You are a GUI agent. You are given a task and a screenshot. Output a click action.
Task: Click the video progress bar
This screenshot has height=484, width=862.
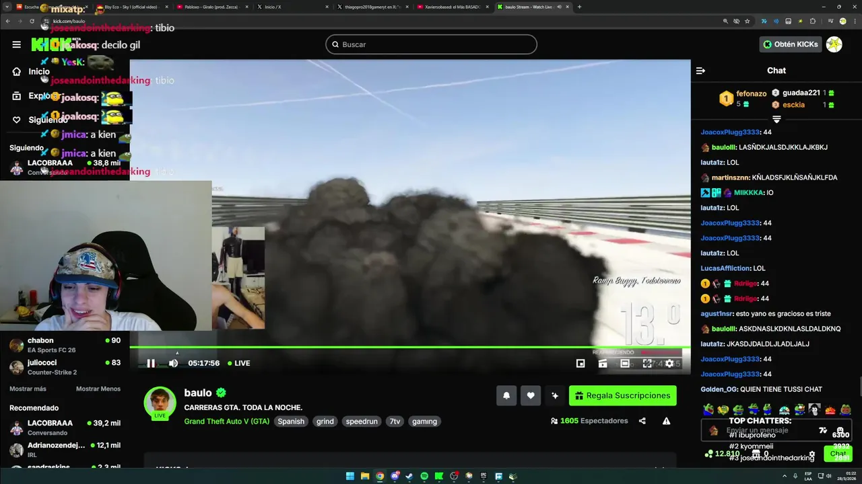pyautogui.click(x=409, y=347)
